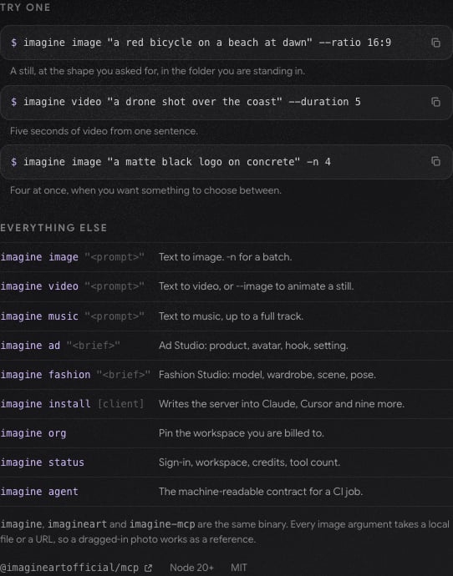Image resolution: width=453 pixels, height=576 pixels.
Task: Click the 'imagine-mcp' binary name in footer note
Action: click(x=162, y=524)
